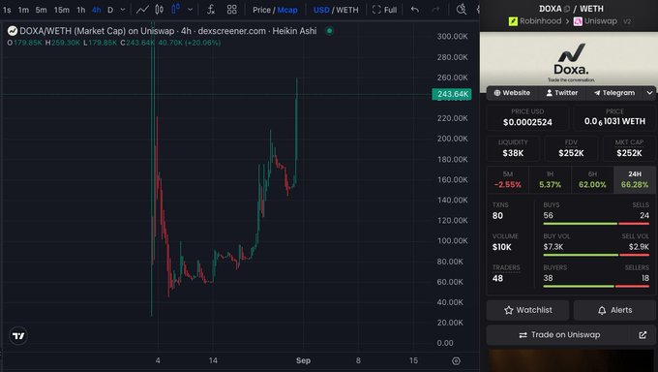The height and width of the screenshot is (372, 658).
Task: Open the multi-chart layout grid icon
Action: tap(231, 10)
